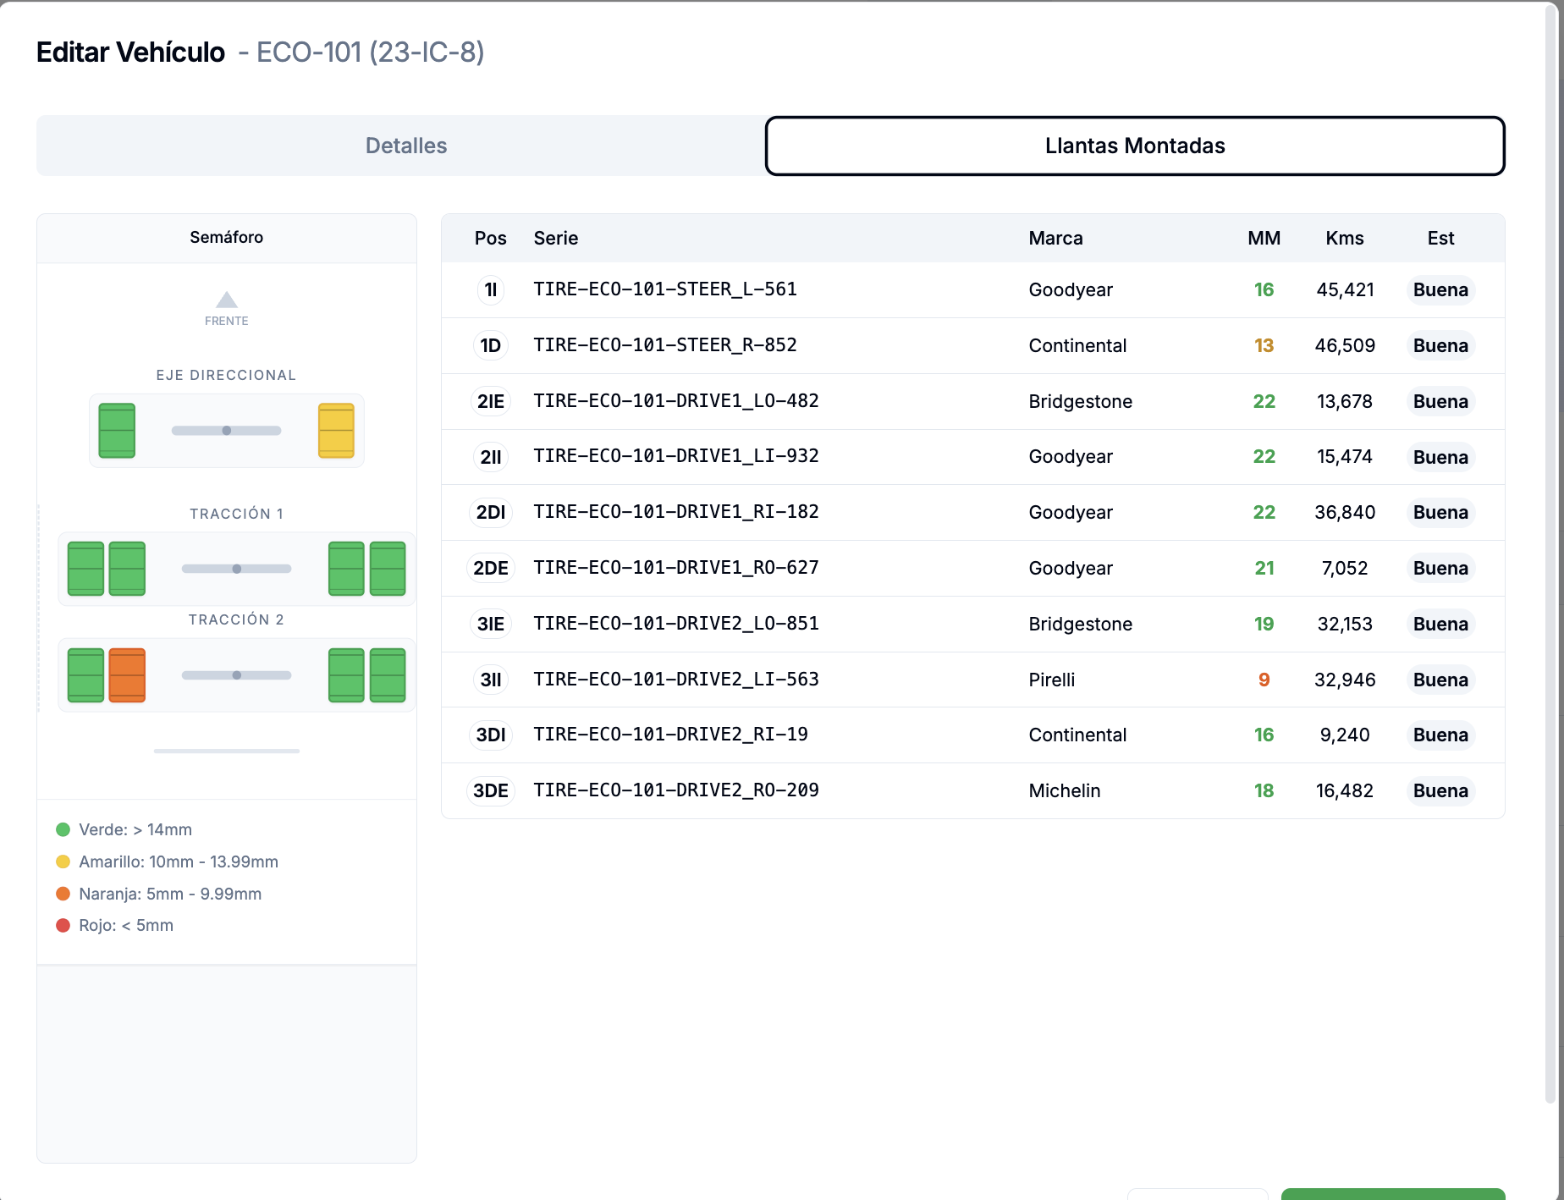The width and height of the screenshot is (1564, 1200).
Task: Switch to the Detalles tab
Action: click(406, 146)
